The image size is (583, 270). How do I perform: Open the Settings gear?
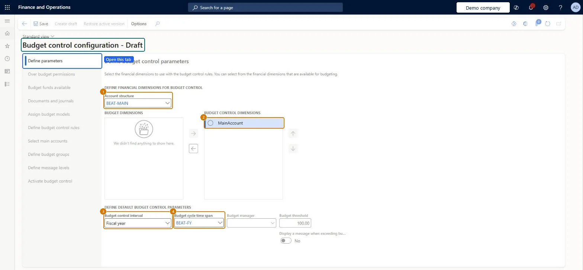click(546, 7)
